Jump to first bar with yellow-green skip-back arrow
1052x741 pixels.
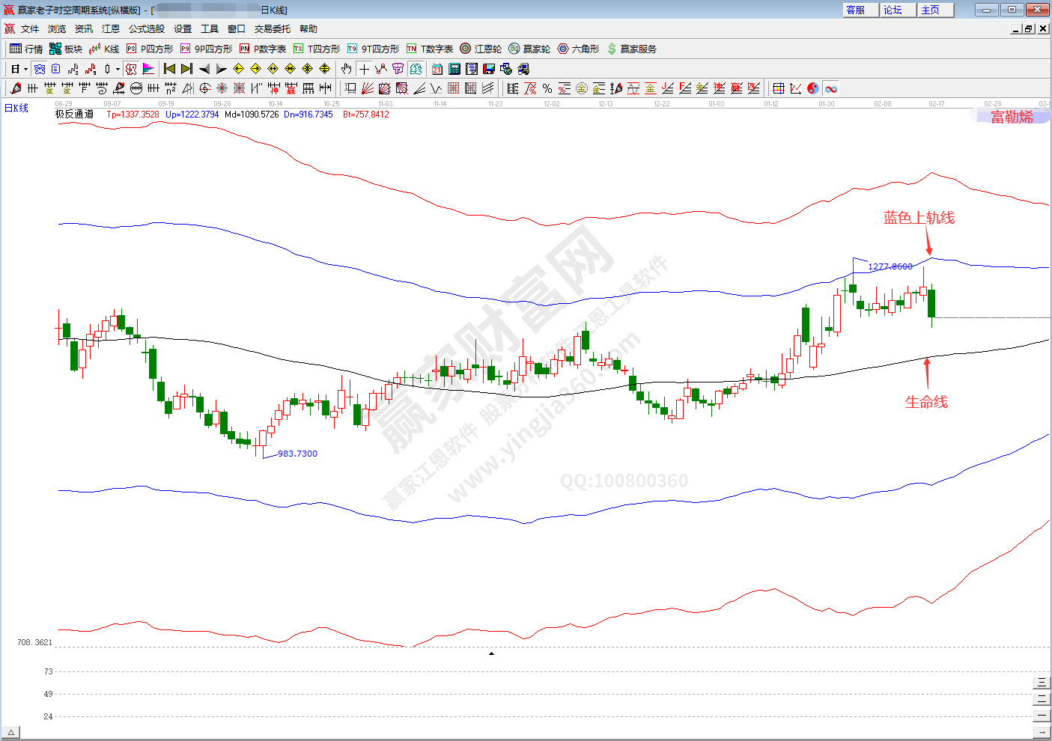(x=170, y=69)
